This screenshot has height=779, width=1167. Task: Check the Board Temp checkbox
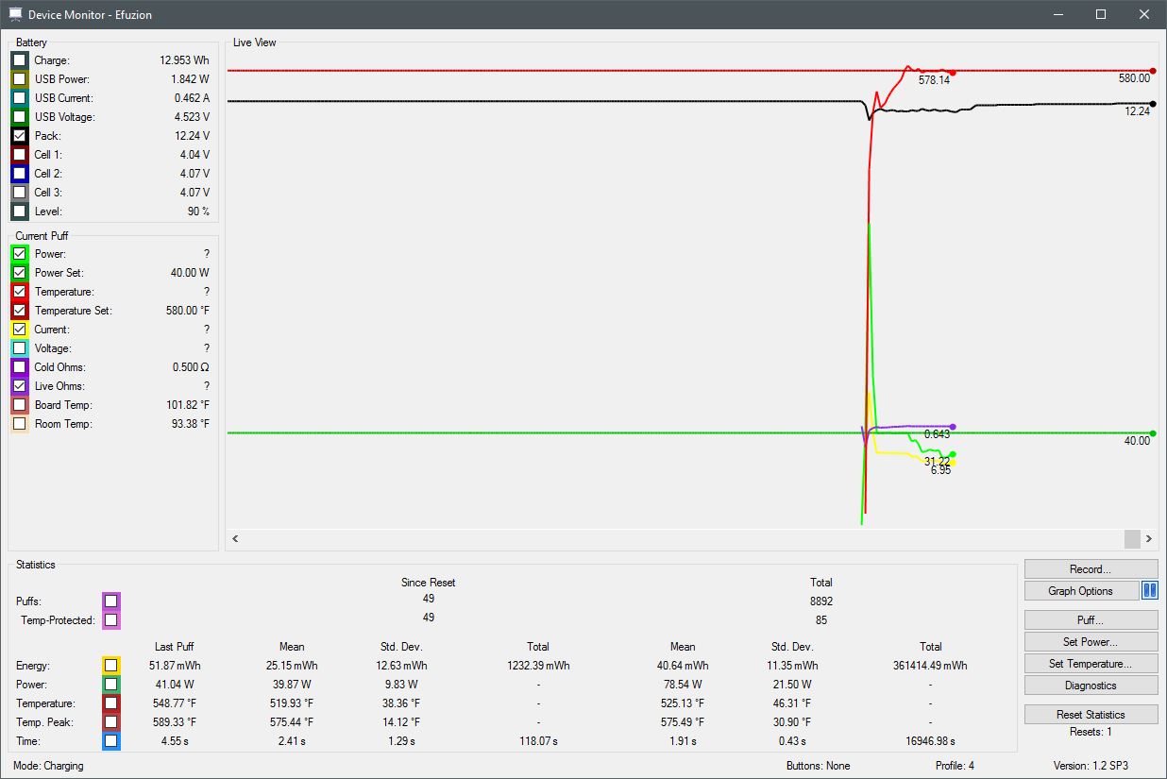[x=20, y=405]
